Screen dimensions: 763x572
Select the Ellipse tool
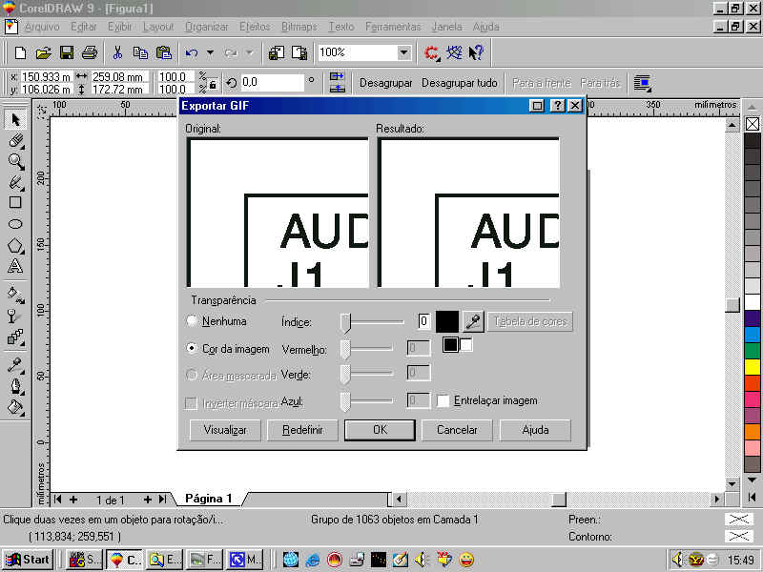pyautogui.click(x=15, y=224)
